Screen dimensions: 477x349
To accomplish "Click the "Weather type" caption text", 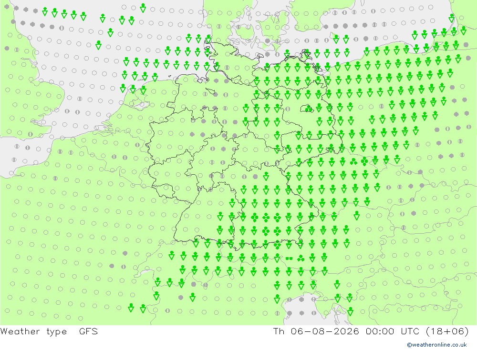I will (x=33, y=331).
